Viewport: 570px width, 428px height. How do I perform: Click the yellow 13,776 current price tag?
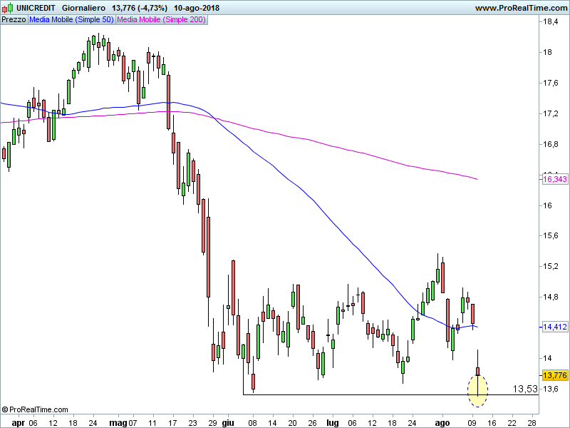click(555, 375)
